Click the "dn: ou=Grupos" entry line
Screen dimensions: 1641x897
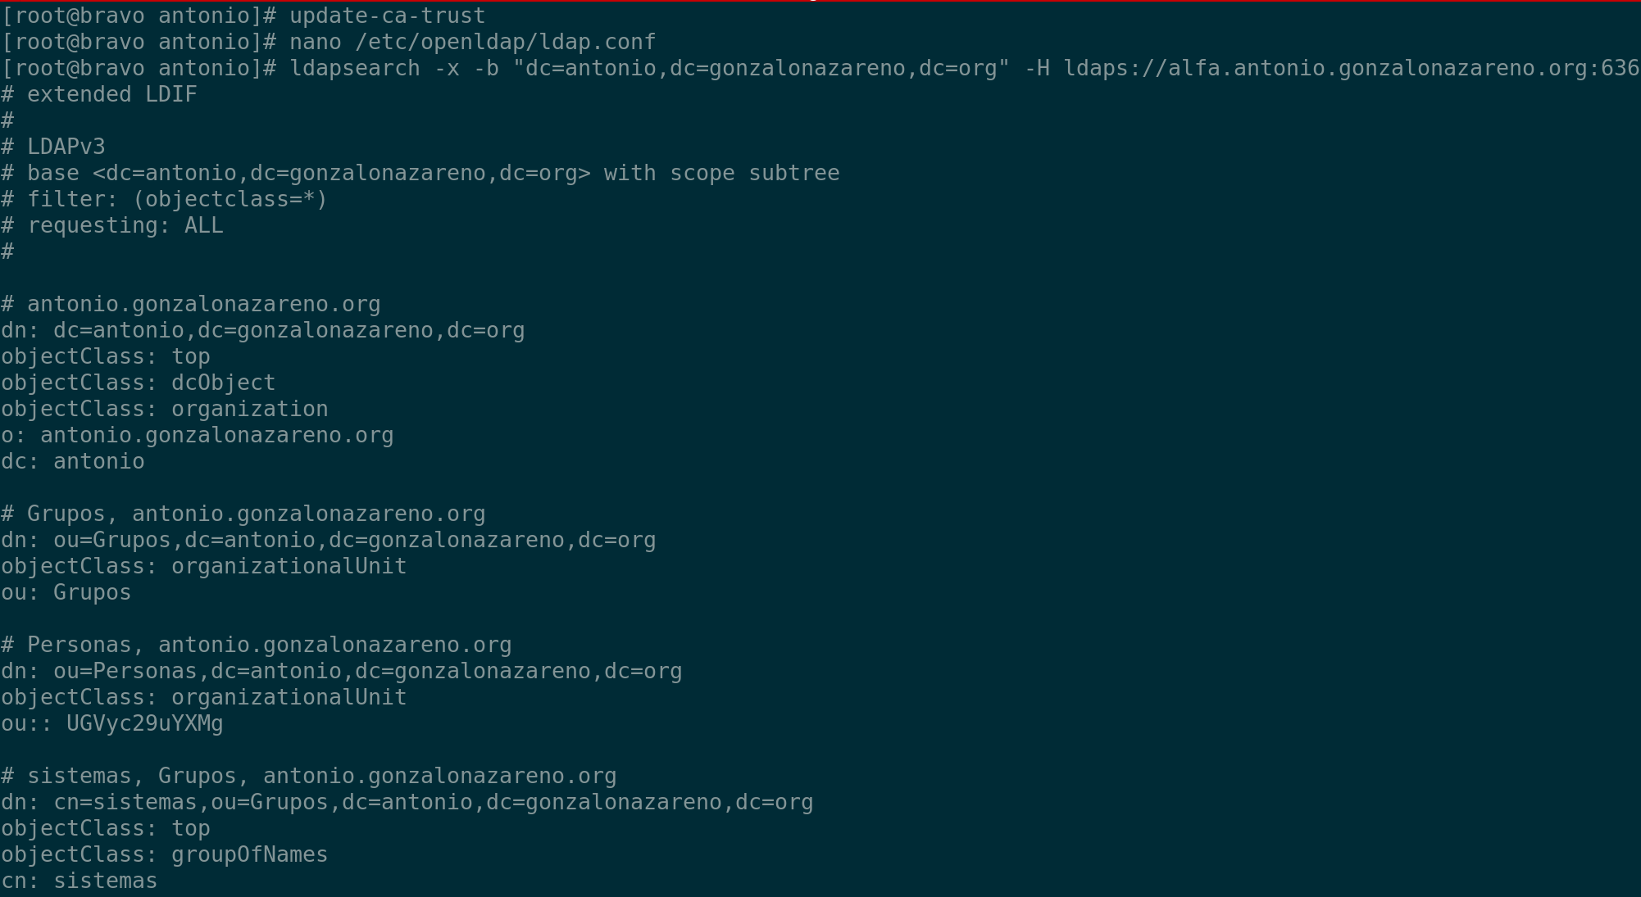pos(328,540)
